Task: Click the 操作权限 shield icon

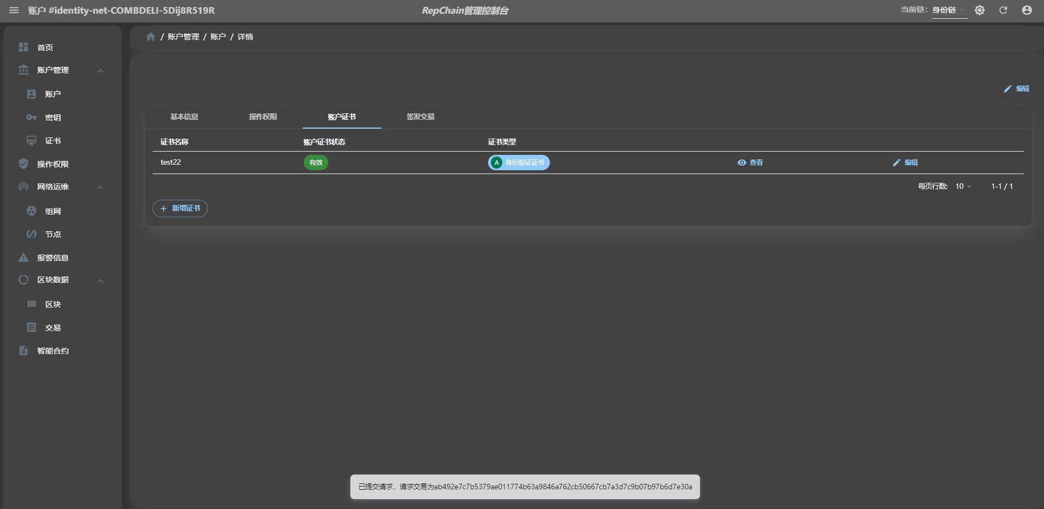Action: point(24,164)
